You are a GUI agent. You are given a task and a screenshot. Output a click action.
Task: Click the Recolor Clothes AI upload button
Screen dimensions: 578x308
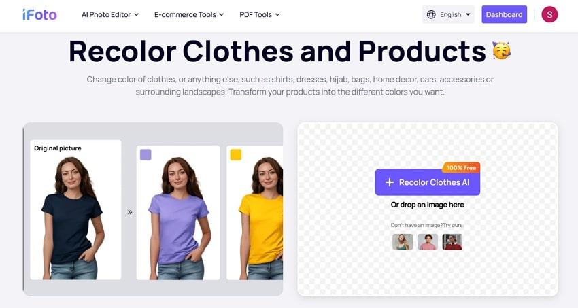[x=428, y=182]
